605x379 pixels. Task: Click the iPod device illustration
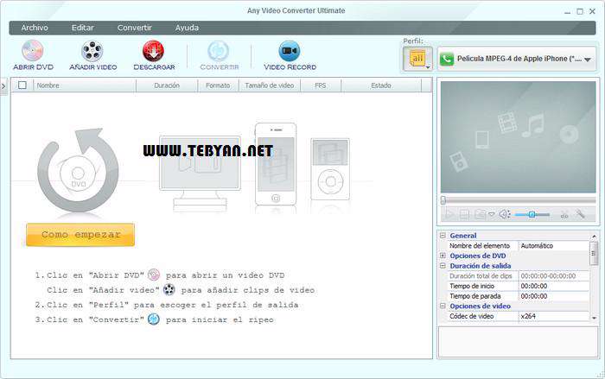[330, 169]
